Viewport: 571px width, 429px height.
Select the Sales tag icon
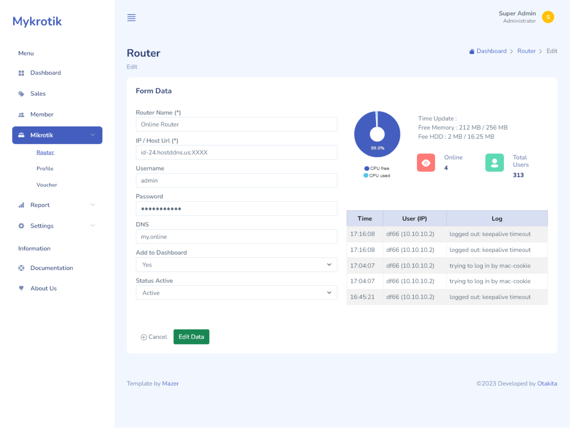click(x=21, y=93)
